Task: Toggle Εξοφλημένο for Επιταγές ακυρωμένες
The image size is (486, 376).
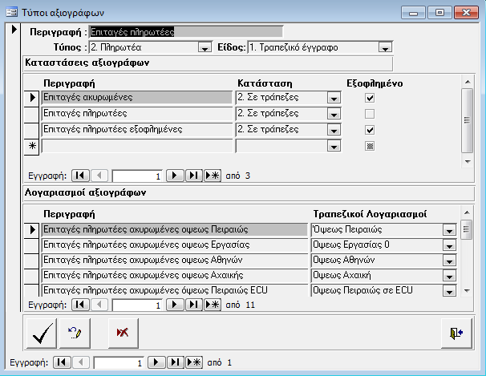Action: pos(370,98)
